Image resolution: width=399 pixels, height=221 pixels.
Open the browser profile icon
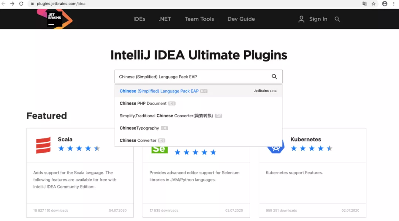coord(385,4)
